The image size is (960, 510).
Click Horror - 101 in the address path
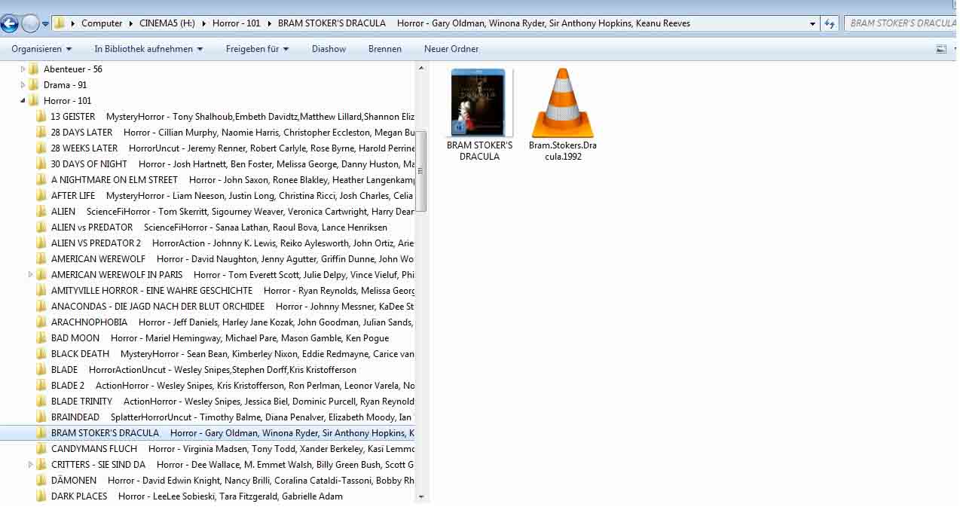tap(236, 23)
